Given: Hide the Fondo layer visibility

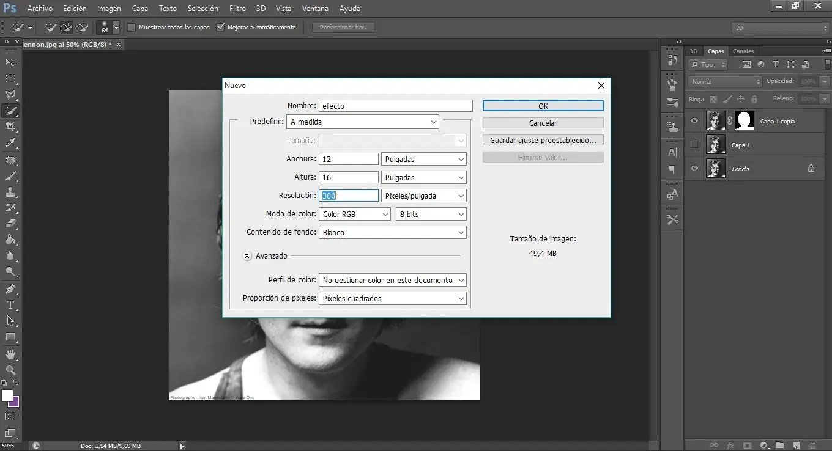Looking at the screenshot, I should pos(694,168).
